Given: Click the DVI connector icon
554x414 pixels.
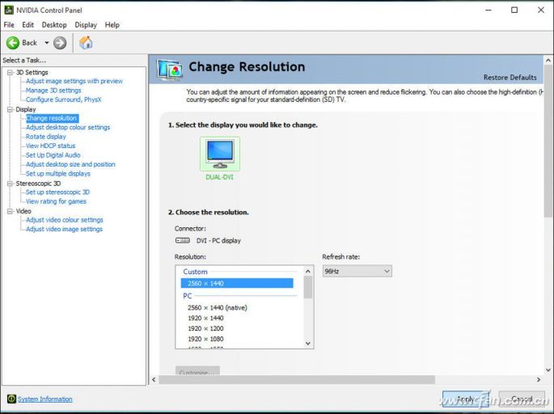Looking at the screenshot, I should pyautogui.click(x=183, y=240).
